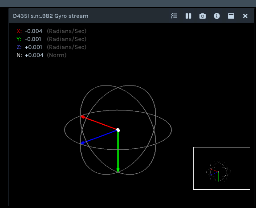The width and height of the screenshot is (256, 208).
Task: Pause the Gyro stream
Action: coord(188,16)
